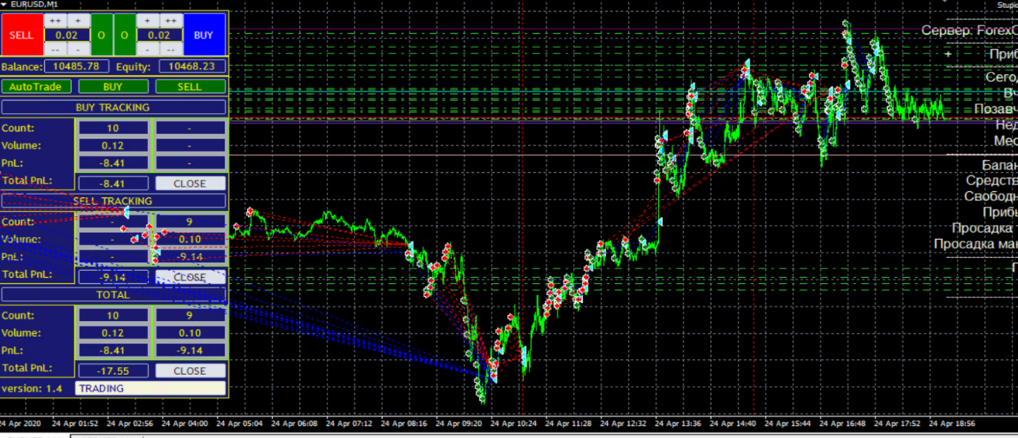Click the SELL TRACKING header bar
This screenshot has width=1018, height=438.
point(113,201)
